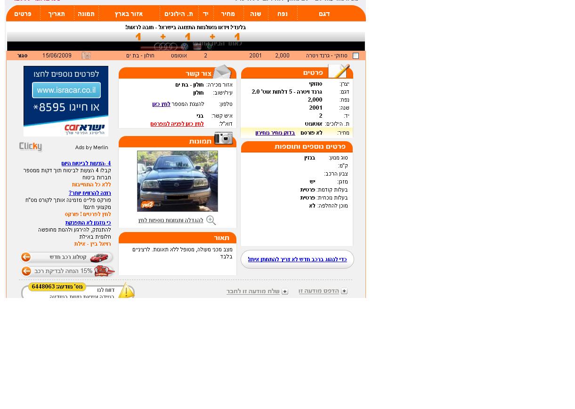This screenshot has height=409, width=575.
Task: Open the בדוק מחיר מחירון link
Action: 275,133
